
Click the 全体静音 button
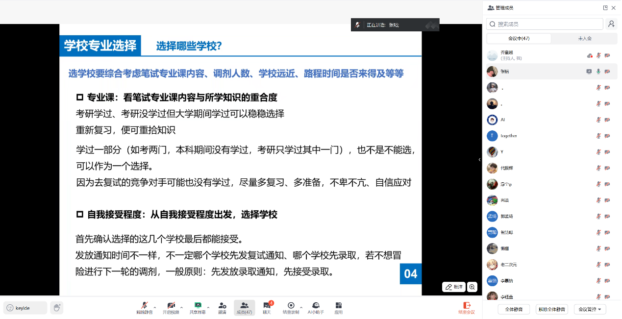[514, 309]
